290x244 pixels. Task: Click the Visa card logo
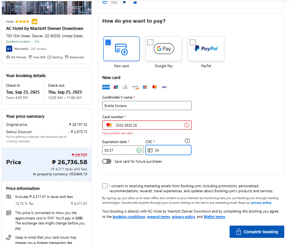tap(164, 87)
